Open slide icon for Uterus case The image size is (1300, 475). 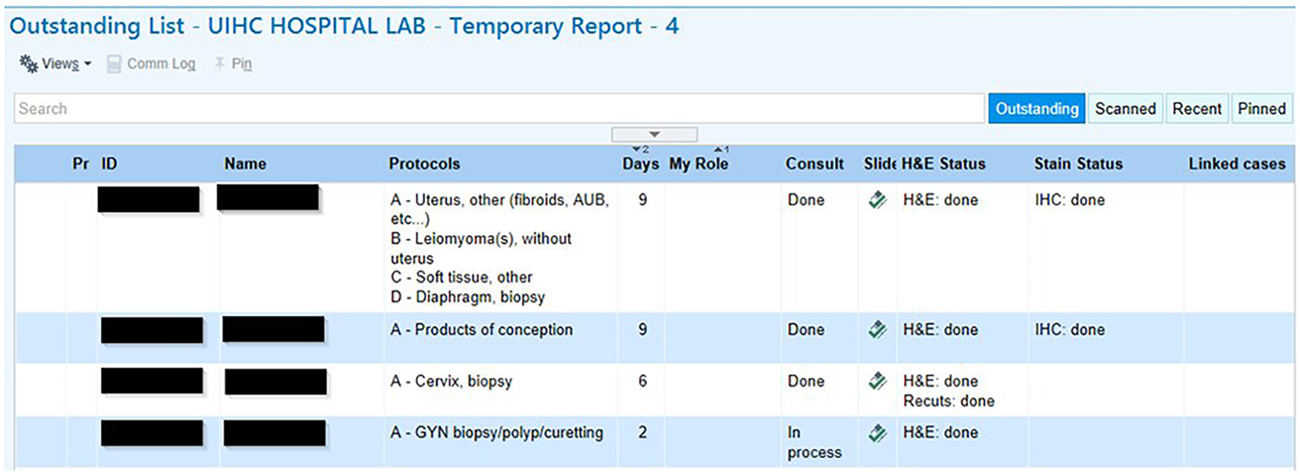pos(878,201)
